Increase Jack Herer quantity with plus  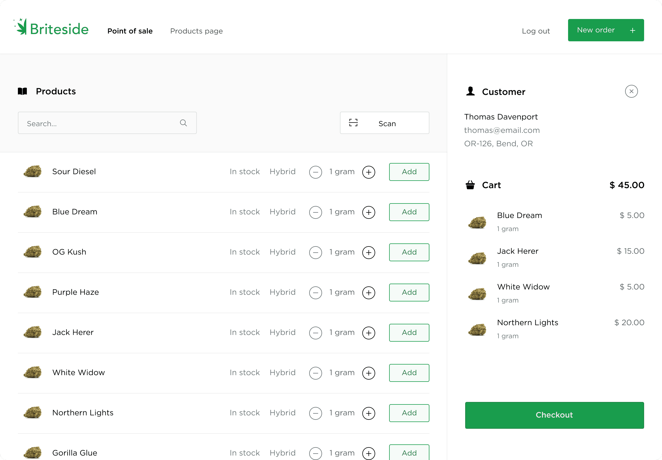(368, 333)
